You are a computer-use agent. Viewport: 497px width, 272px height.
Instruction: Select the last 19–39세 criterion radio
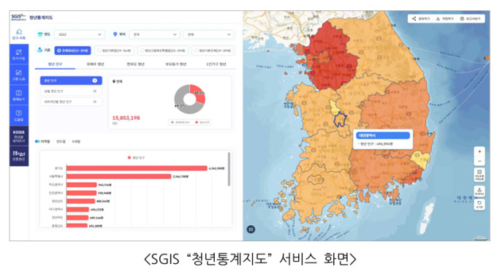tap(213, 50)
